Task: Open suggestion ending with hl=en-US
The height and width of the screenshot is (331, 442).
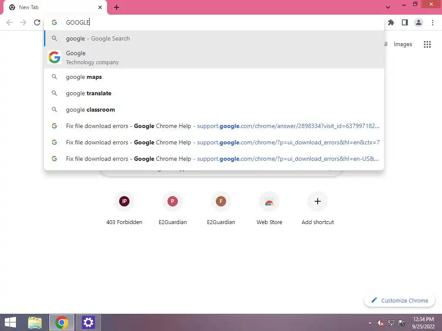Action: click(x=214, y=159)
